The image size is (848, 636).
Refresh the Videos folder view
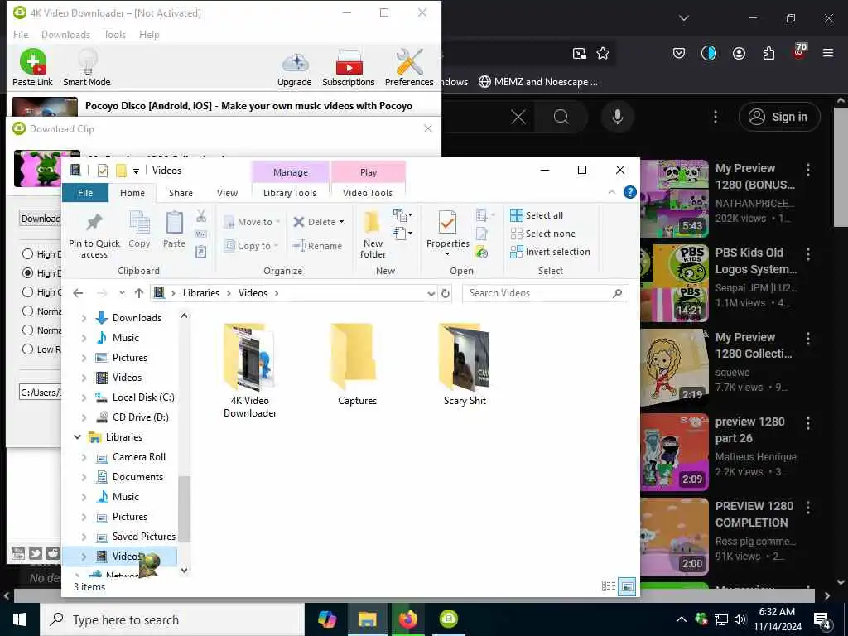(x=445, y=293)
